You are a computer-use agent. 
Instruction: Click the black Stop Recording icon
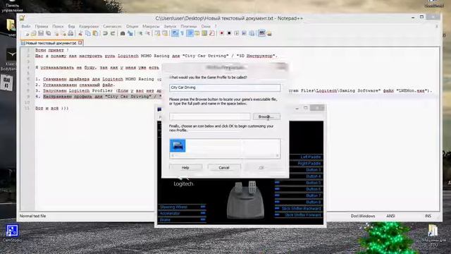[x=229, y=34]
